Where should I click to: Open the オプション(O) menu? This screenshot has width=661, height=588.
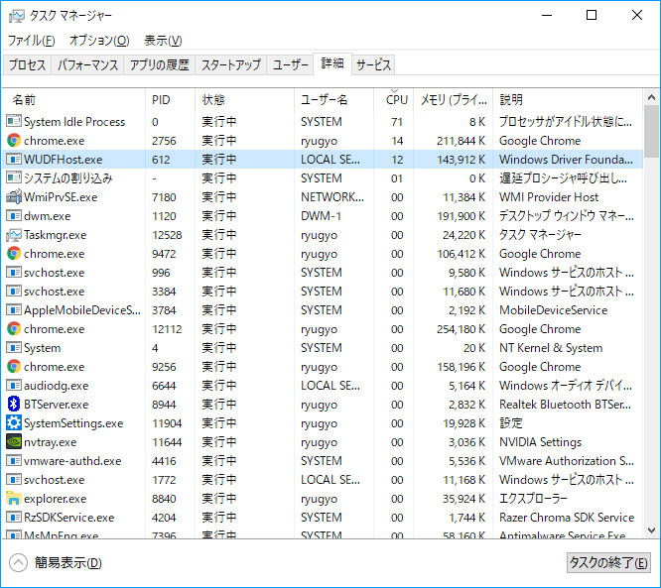point(99,41)
